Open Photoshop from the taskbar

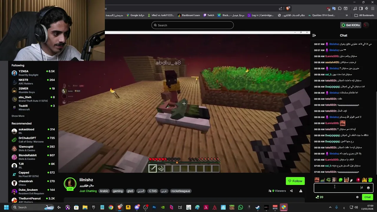154,207
